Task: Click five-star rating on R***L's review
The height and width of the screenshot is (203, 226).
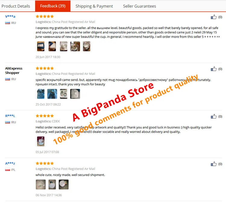Action: coord(45,116)
